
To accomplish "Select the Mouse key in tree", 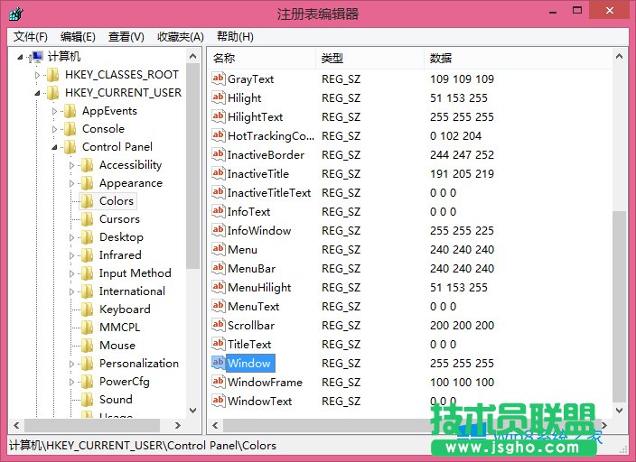I will click(x=117, y=346).
